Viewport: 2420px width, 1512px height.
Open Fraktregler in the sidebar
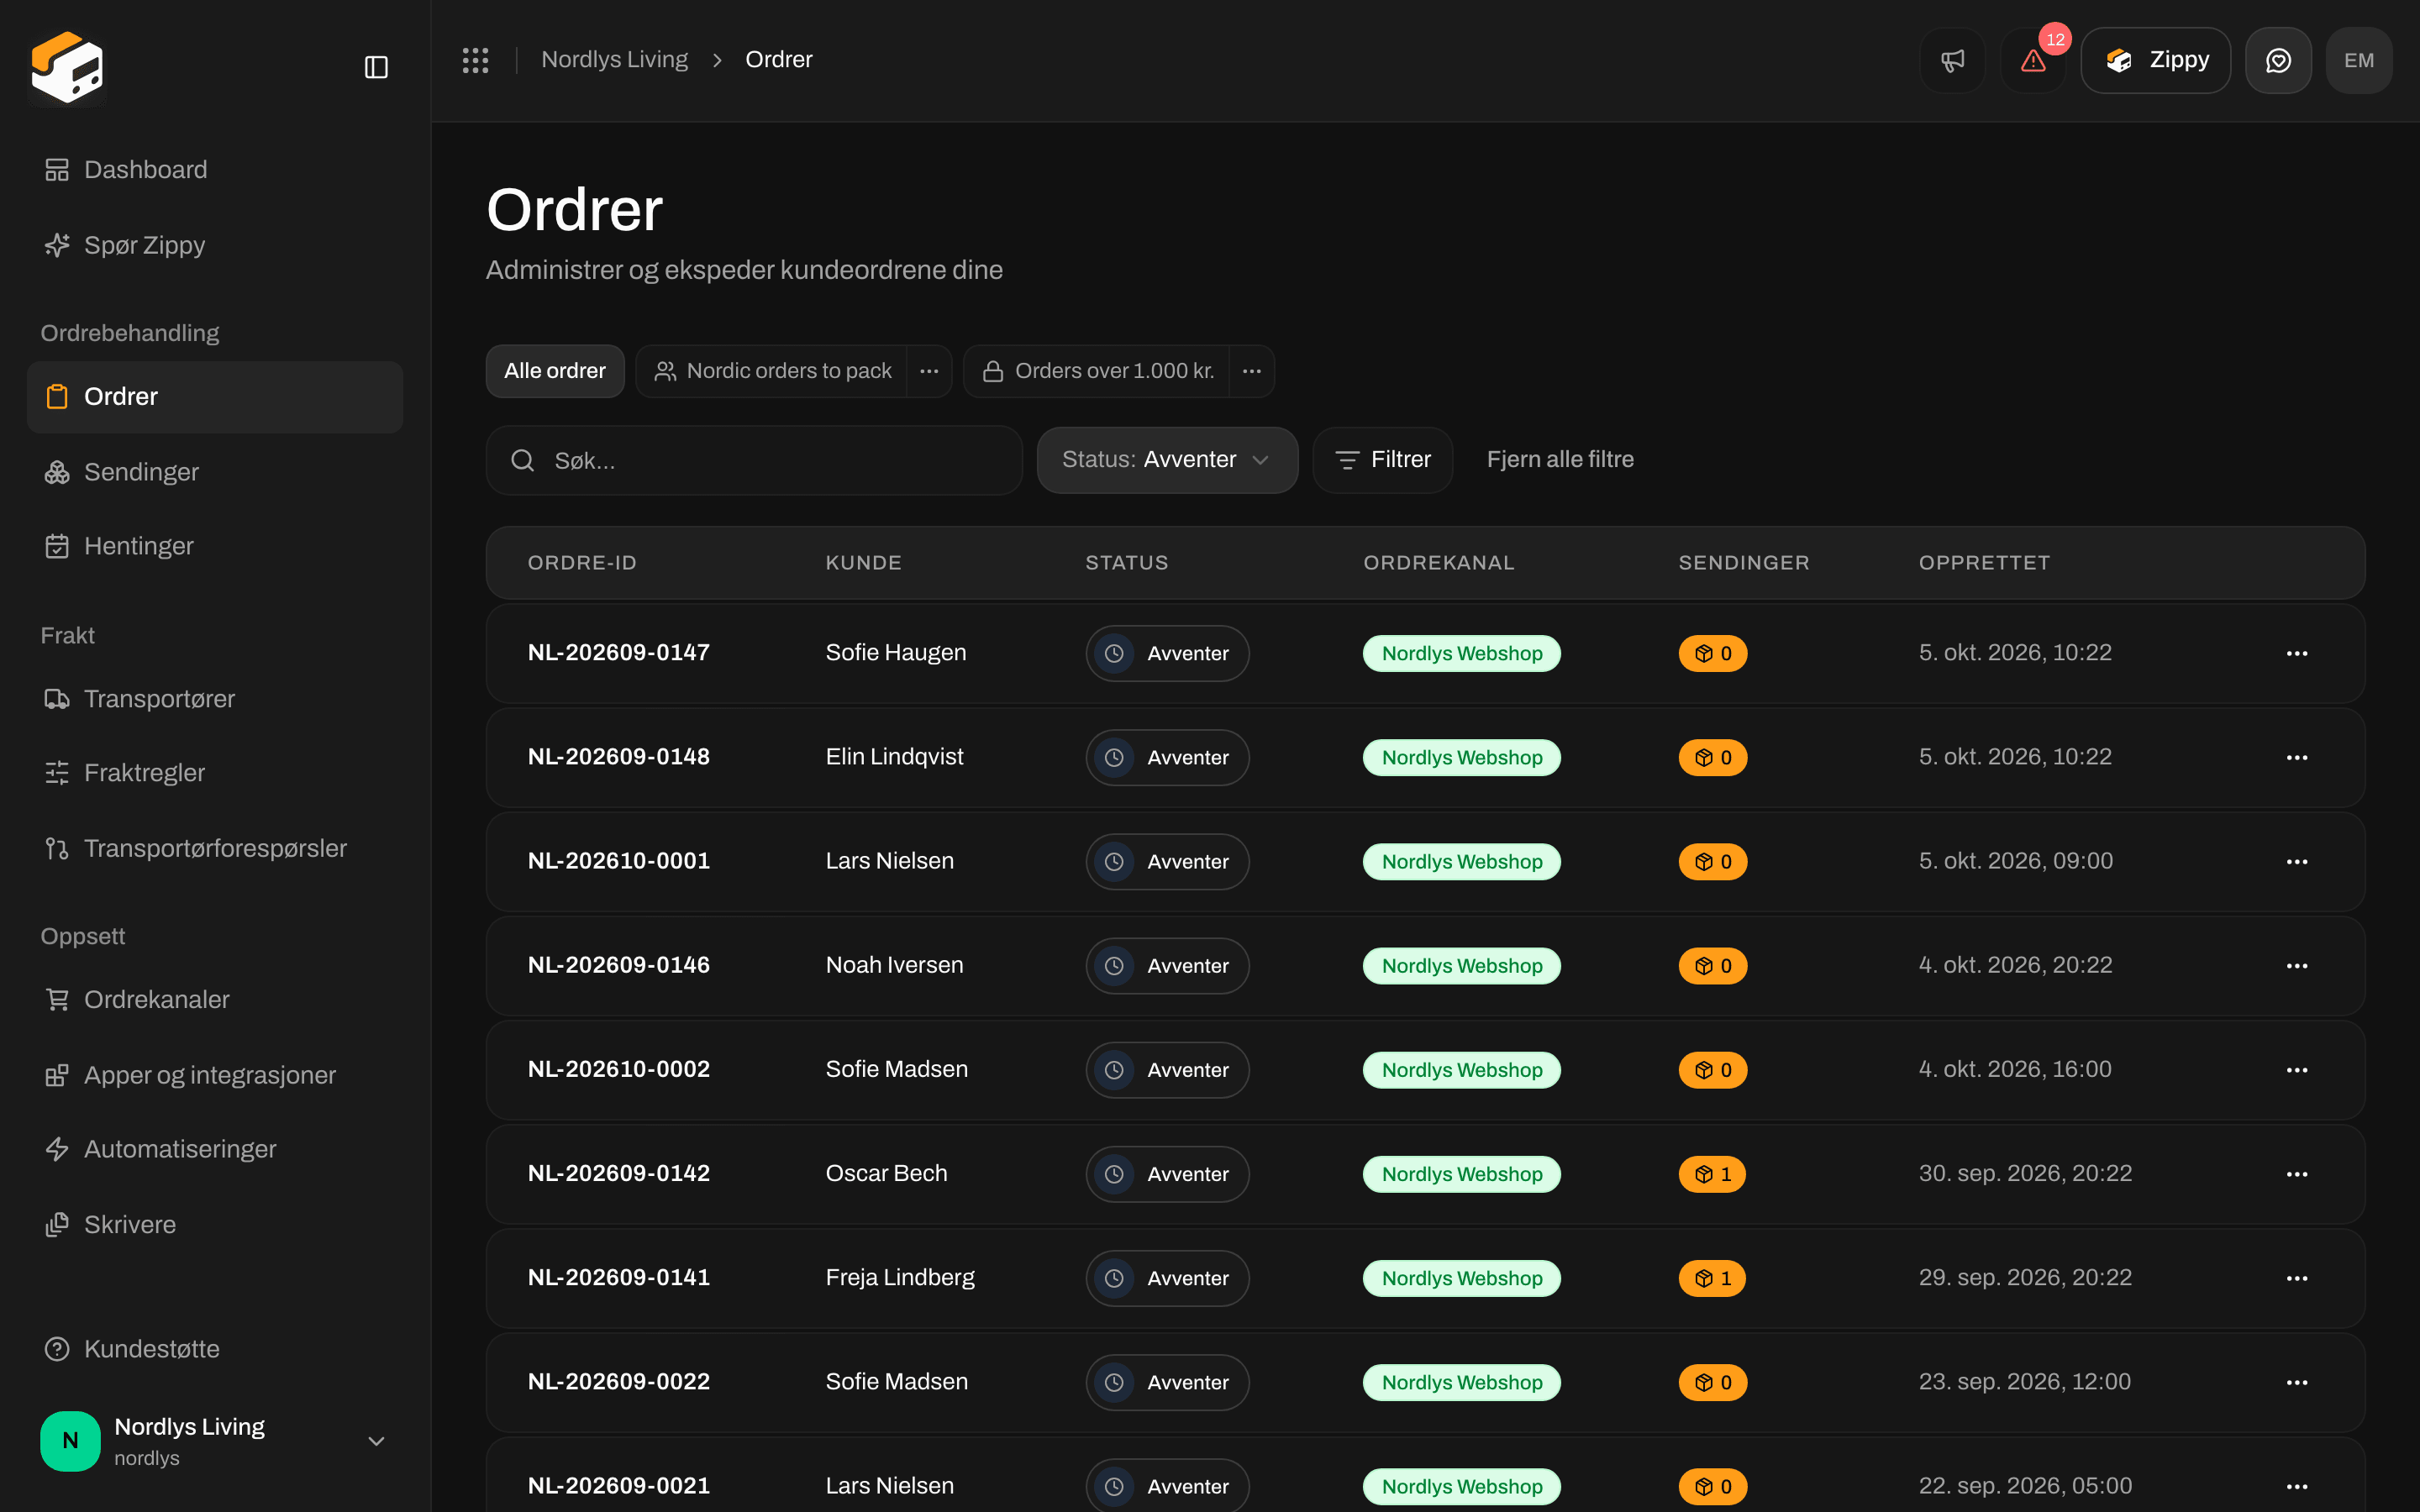pos(214,773)
